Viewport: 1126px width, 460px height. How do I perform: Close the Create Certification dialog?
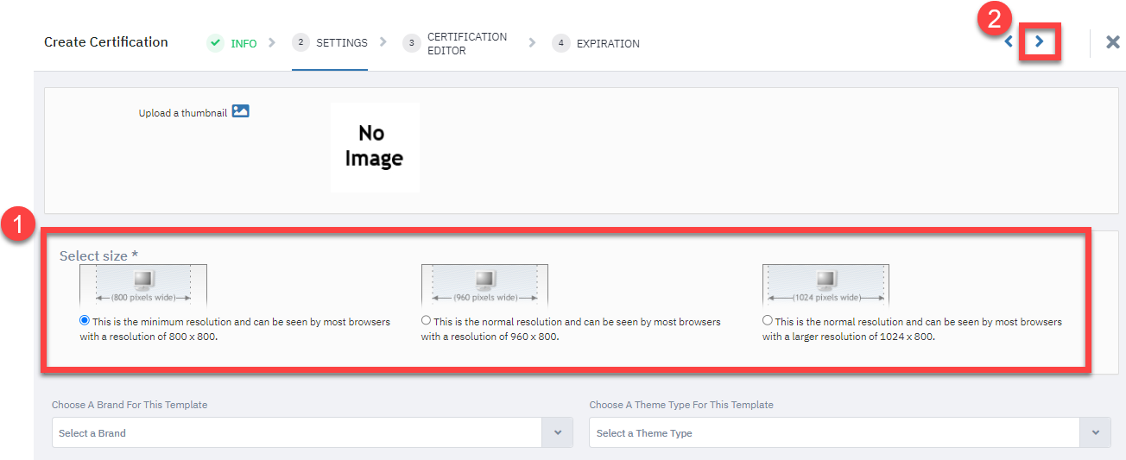click(1113, 42)
